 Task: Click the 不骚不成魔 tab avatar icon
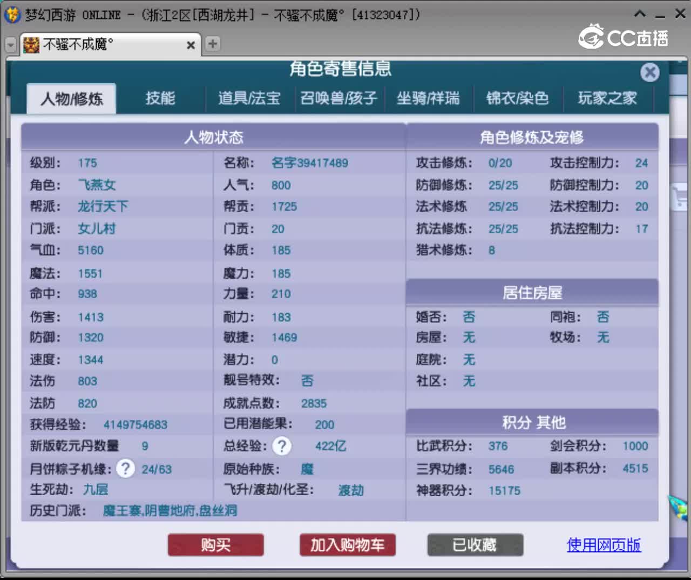31,45
